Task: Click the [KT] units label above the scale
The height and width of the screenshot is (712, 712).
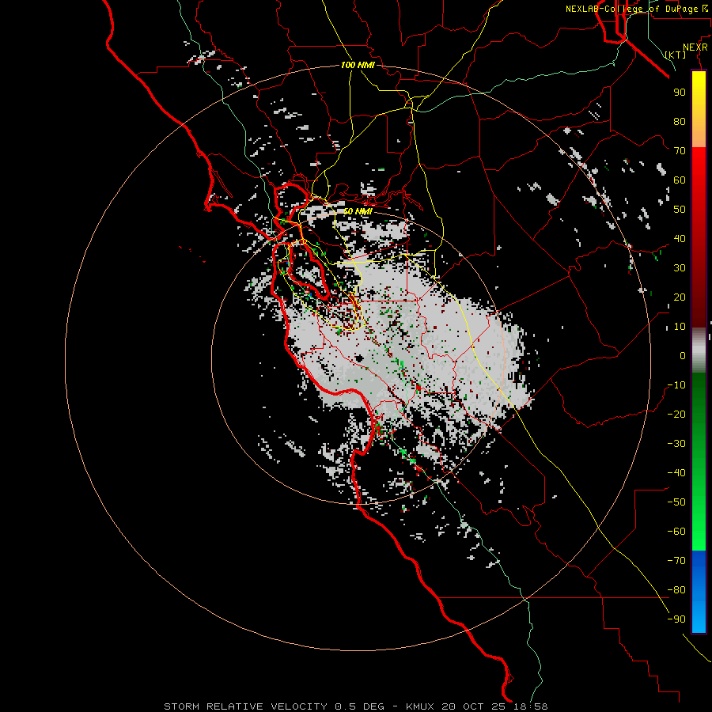Action: (676, 55)
